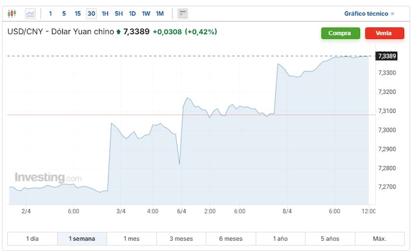Click the Investing.com watermark logo
Image resolution: width=415 pixels, height=251 pixels.
pos(48,178)
